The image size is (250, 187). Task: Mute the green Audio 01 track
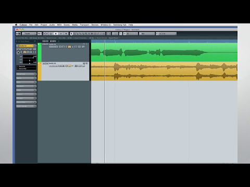(44, 44)
